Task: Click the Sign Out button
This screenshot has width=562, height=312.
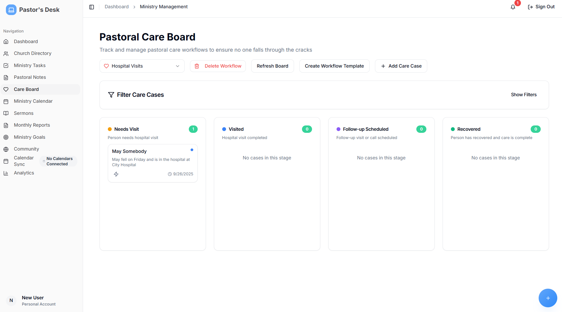Action: click(x=541, y=7)
